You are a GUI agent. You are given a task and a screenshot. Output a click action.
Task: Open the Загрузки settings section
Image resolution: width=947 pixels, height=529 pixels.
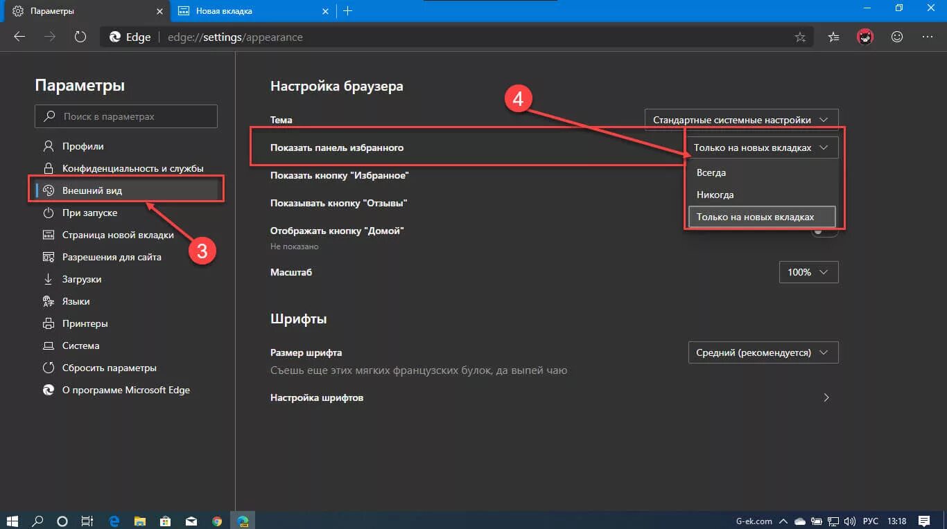click(126, 279)
